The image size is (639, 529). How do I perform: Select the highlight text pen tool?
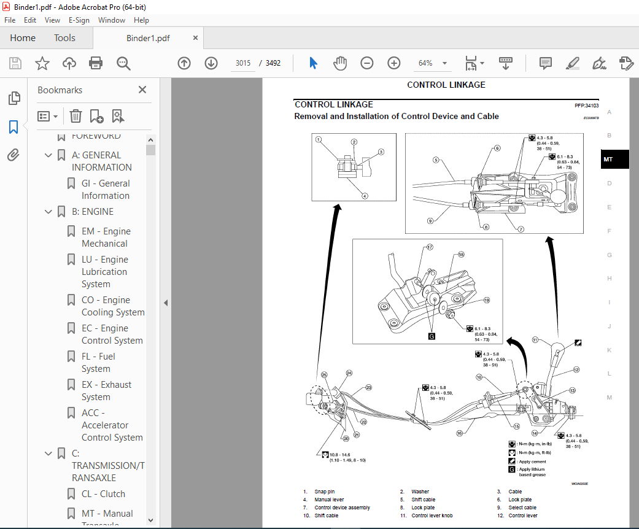click(573, 63)
